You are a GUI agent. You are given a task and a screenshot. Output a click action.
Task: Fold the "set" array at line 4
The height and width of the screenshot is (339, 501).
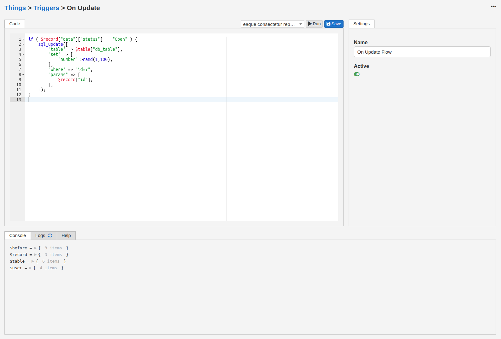tap(23, 55)
